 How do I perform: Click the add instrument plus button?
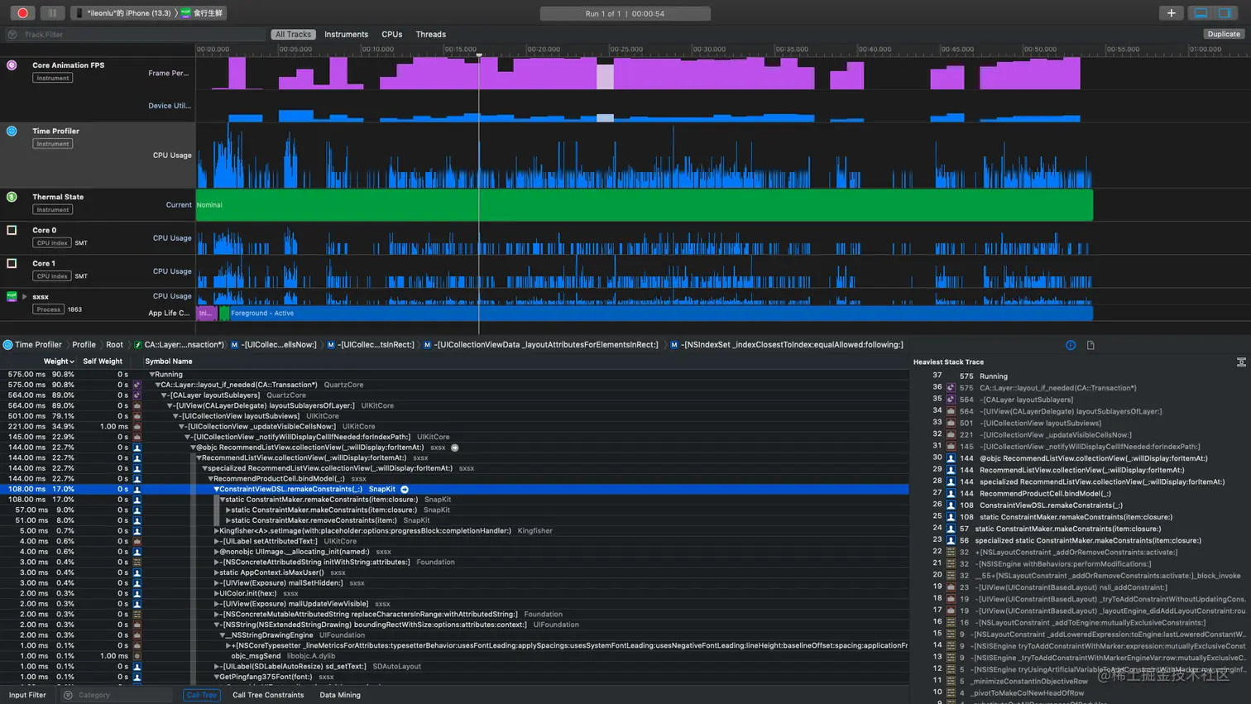click(1171, 12)
